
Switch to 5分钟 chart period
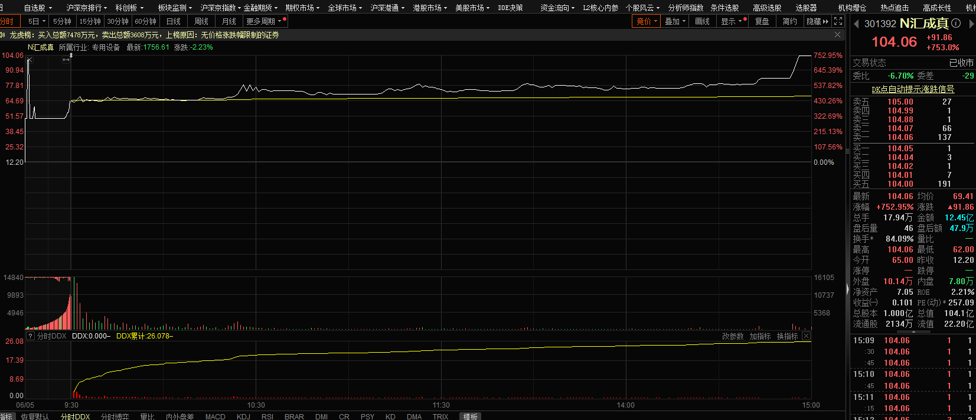[62, 21]
